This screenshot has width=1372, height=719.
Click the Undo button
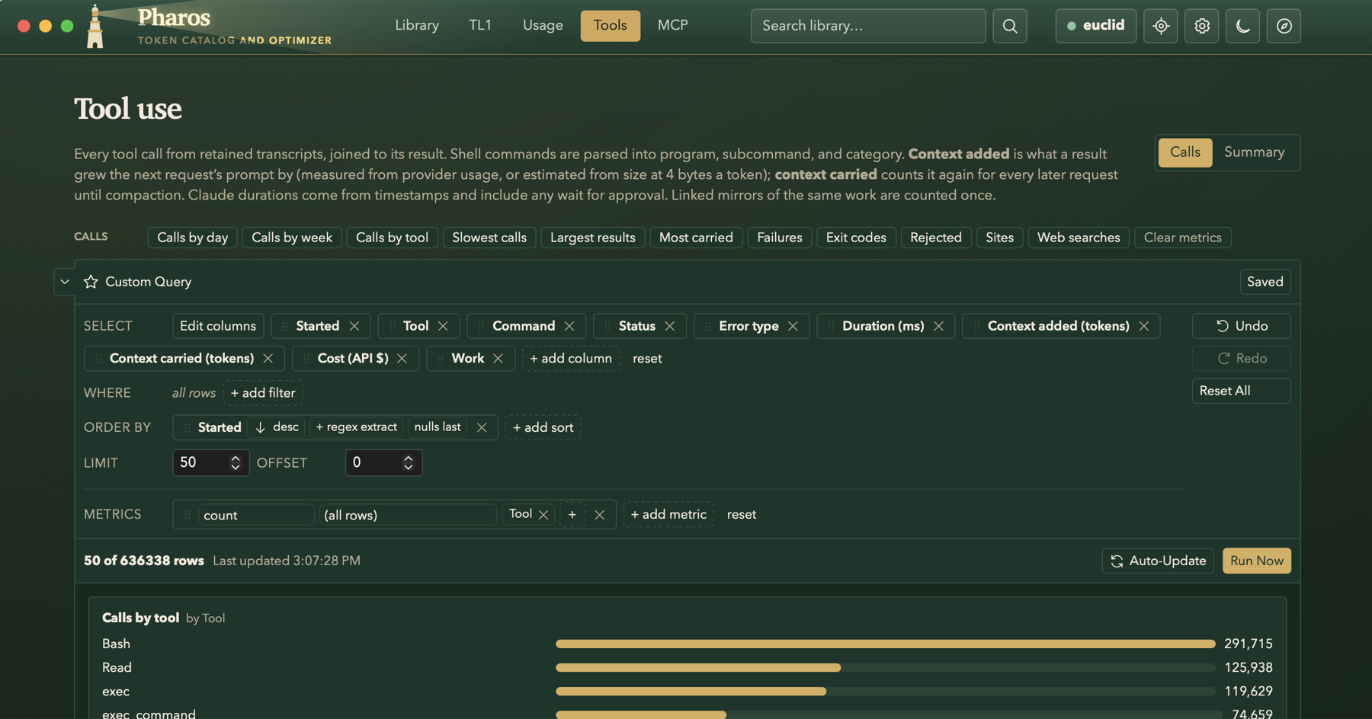click(x=1241, y=326)
